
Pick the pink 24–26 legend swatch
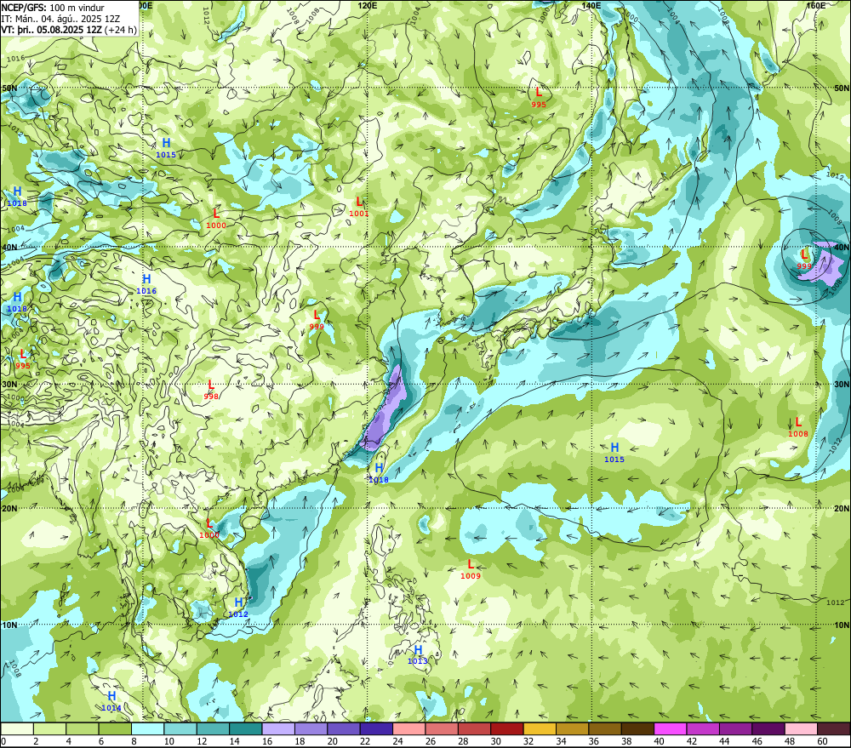click(409, 728)
